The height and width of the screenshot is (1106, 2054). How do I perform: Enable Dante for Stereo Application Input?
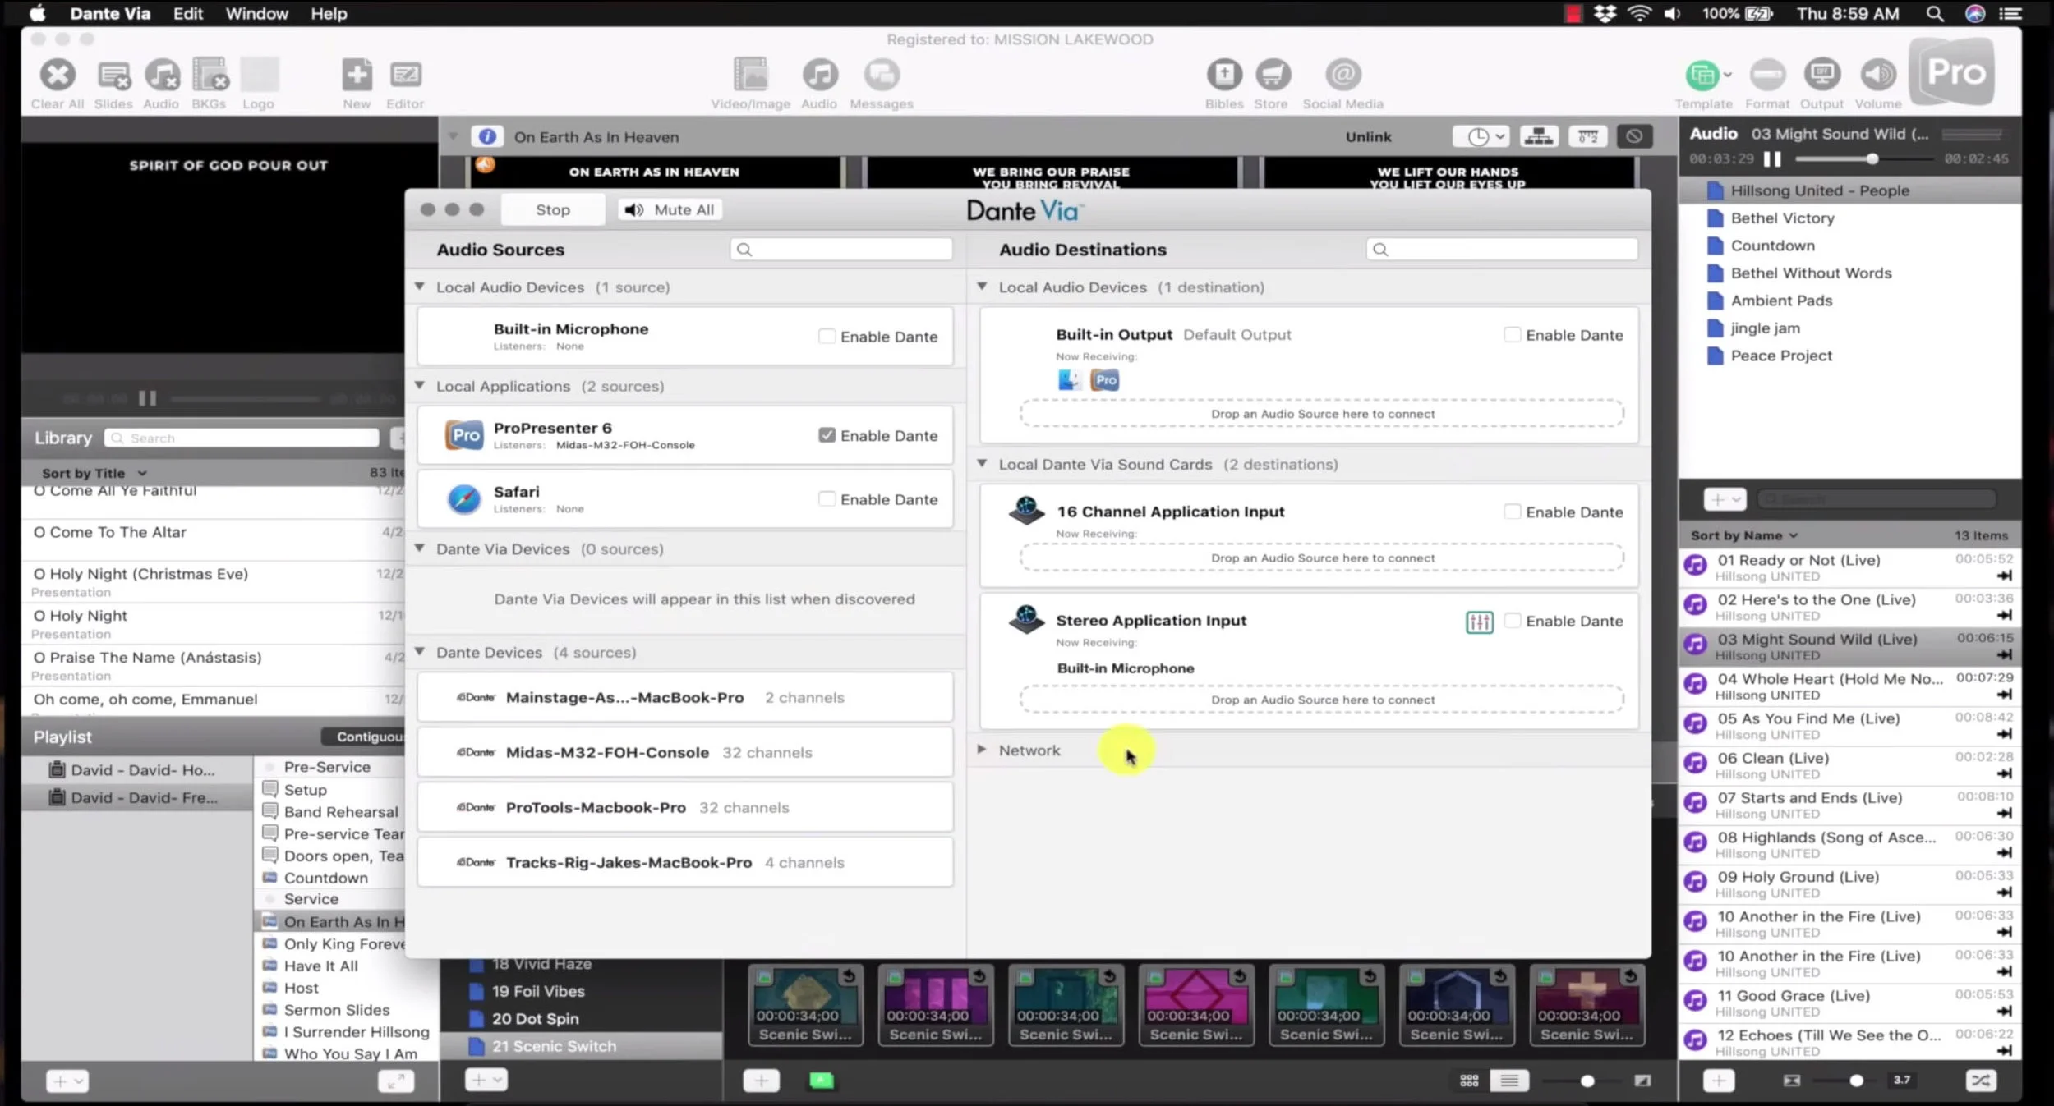[1512, 621]
